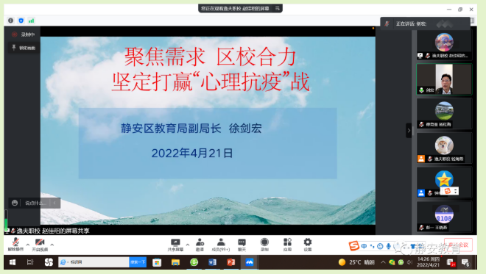Turn on the camera video button
The width and height of the screenshot is (486, 274).
point(40,245)
